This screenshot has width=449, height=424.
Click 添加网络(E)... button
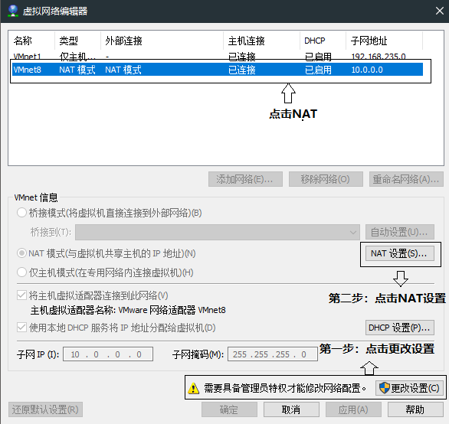245,179
